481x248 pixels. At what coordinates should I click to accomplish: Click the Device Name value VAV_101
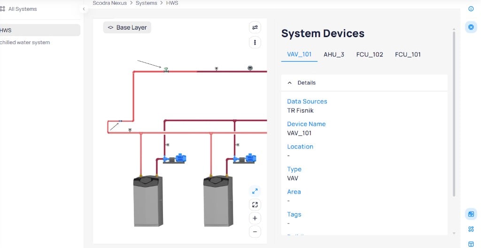(x=299, y=133)
